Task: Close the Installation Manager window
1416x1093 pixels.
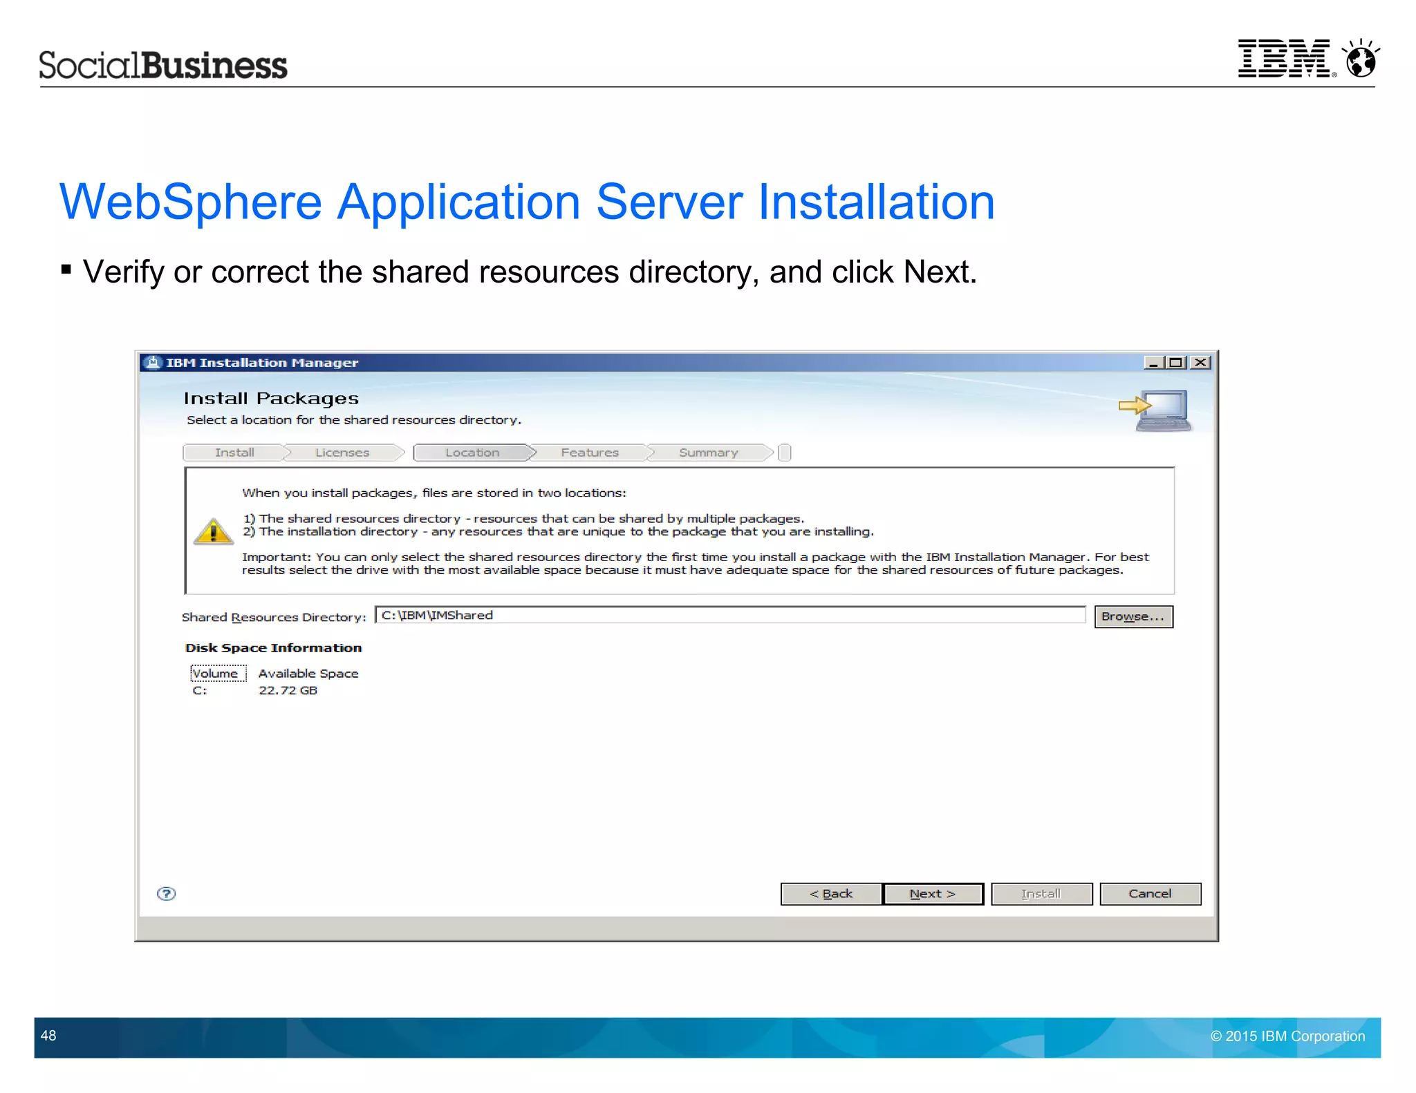Action: [x=1200, y=362]
